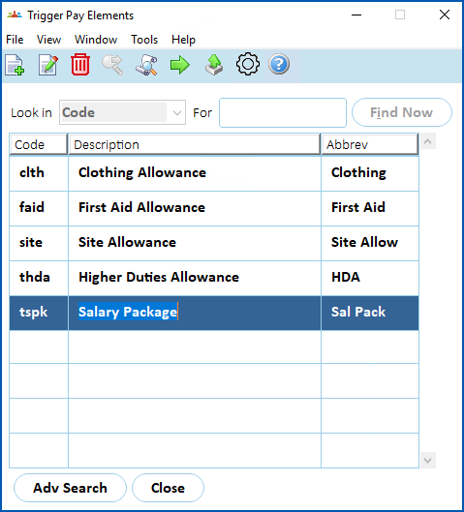Select the clth code cell

(x=39, y=173)
